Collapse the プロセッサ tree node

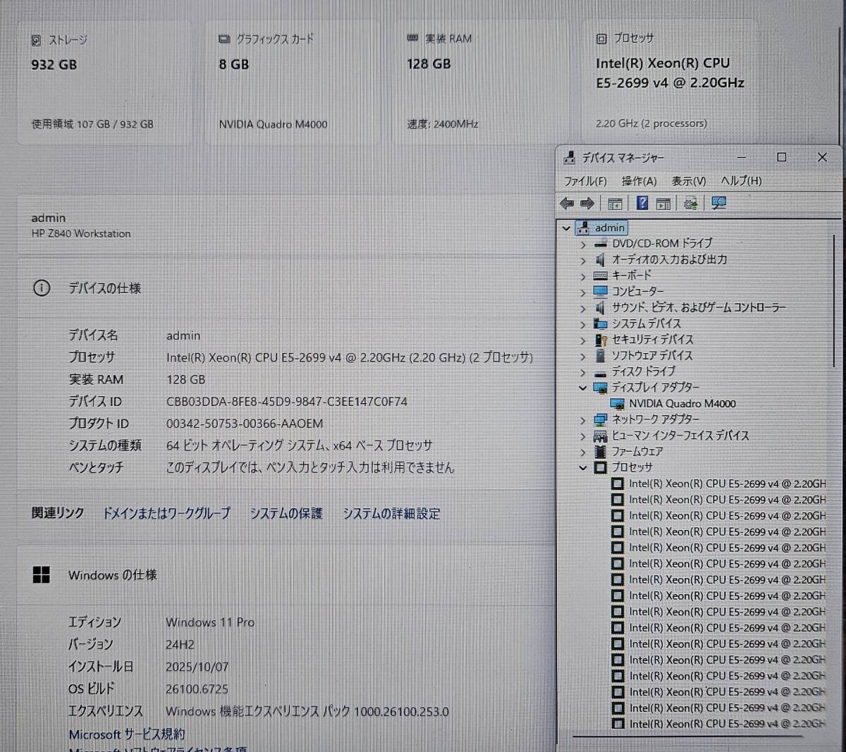point(583,468)
